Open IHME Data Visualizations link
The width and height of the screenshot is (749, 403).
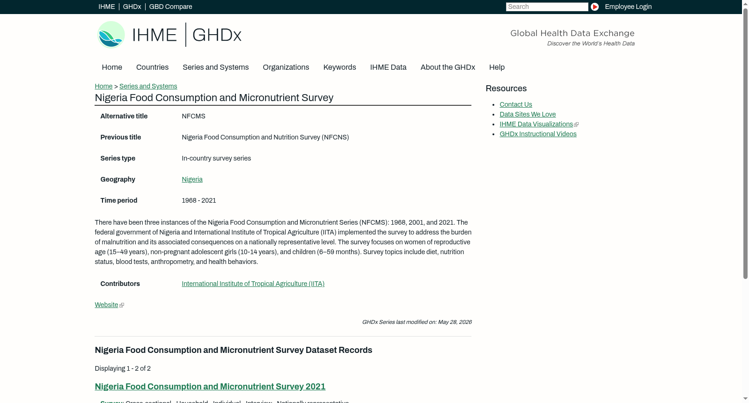536,124
